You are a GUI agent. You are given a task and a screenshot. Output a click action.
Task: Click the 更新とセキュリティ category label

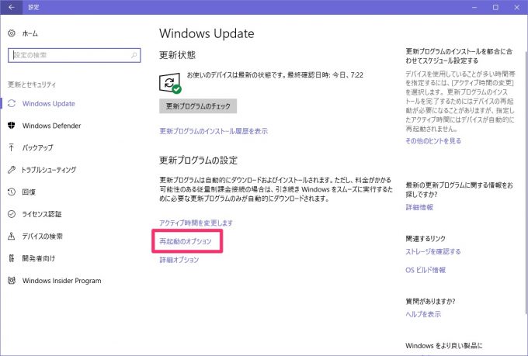click(x=32, y=85)
